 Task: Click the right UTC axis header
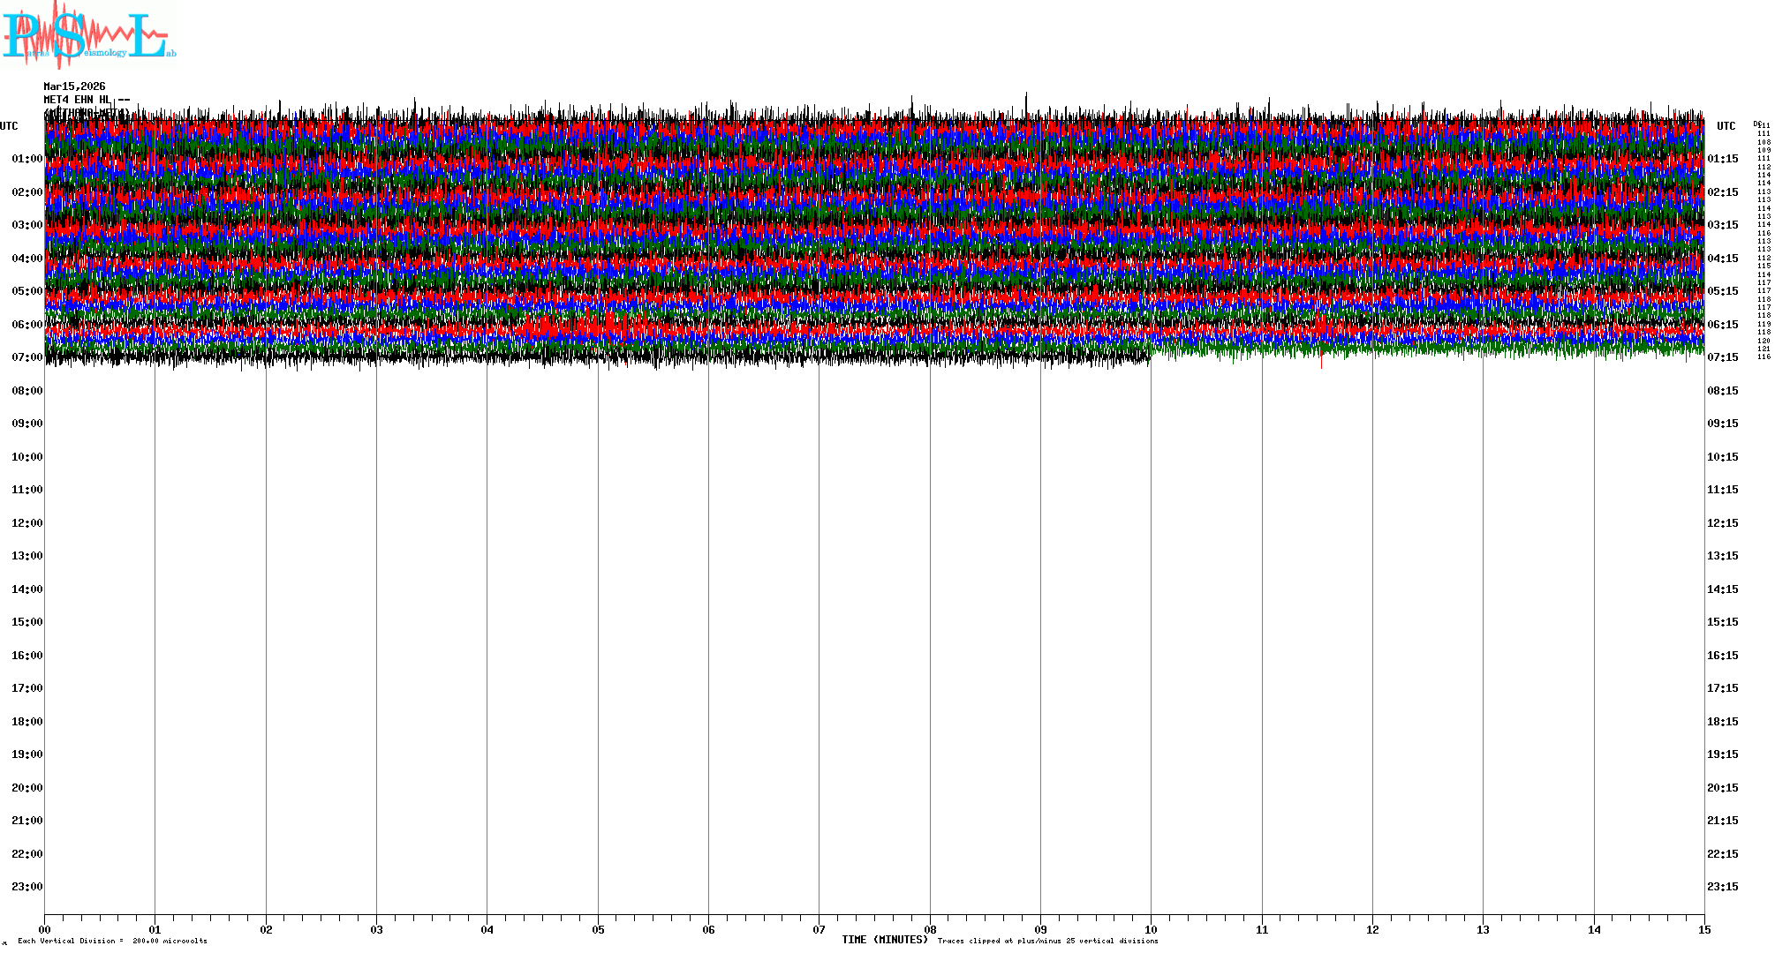point(1726,126)
